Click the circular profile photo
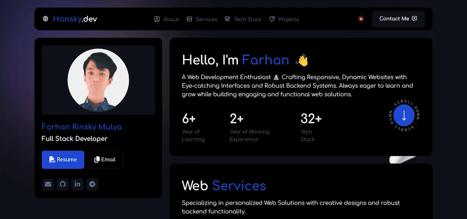The image size is (467, 219). [98, 79]
